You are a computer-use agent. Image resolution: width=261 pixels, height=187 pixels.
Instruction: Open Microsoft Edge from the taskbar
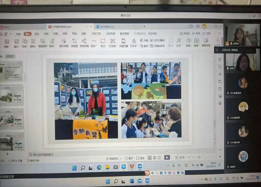tap(99, 168)
